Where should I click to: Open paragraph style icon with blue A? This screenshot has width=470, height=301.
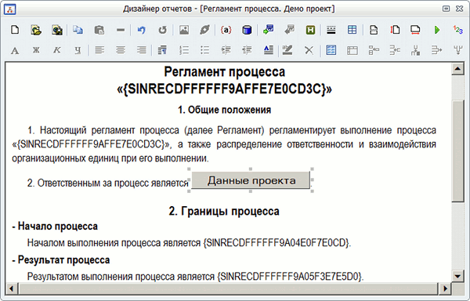pos(268,50)
